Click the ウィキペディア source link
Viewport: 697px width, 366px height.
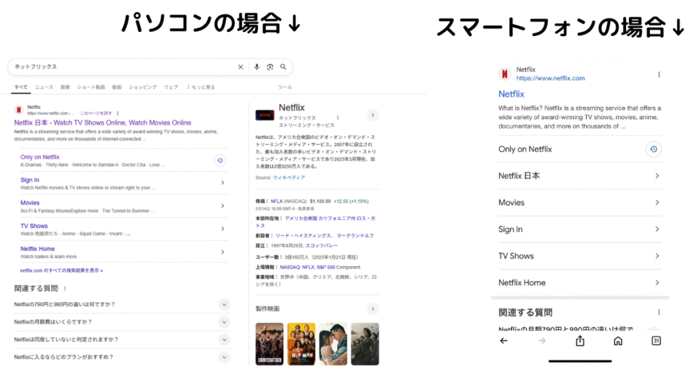click(289, 178)
